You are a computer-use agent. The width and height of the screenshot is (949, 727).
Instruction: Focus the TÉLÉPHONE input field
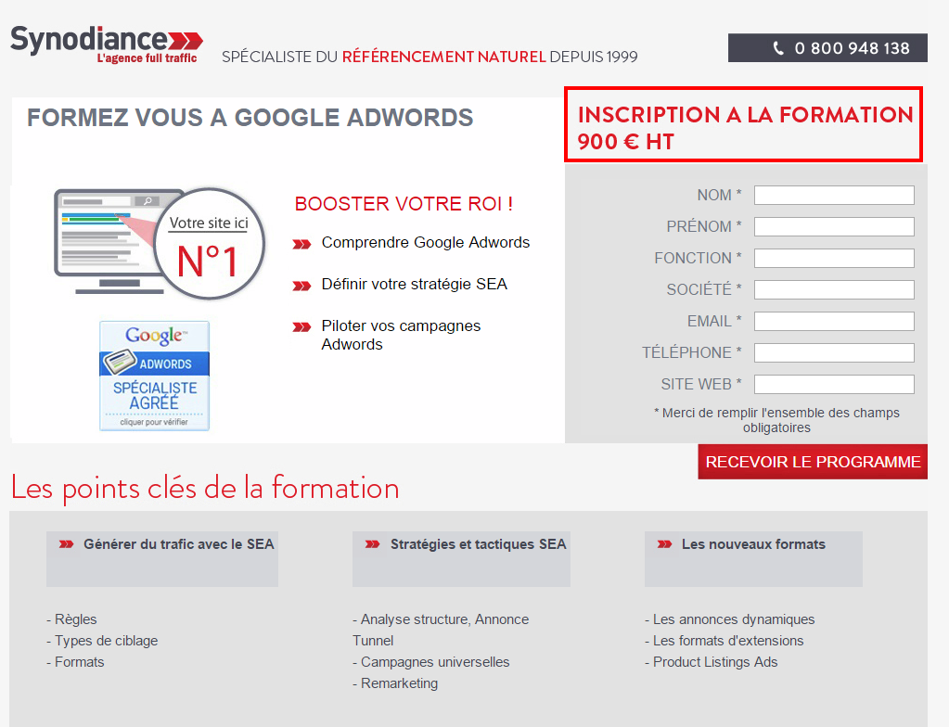click(x=834, y=352)
